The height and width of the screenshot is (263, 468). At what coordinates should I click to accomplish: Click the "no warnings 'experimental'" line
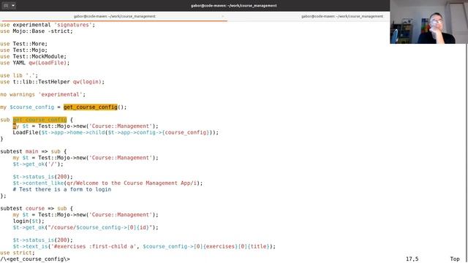tap(42, 94)
